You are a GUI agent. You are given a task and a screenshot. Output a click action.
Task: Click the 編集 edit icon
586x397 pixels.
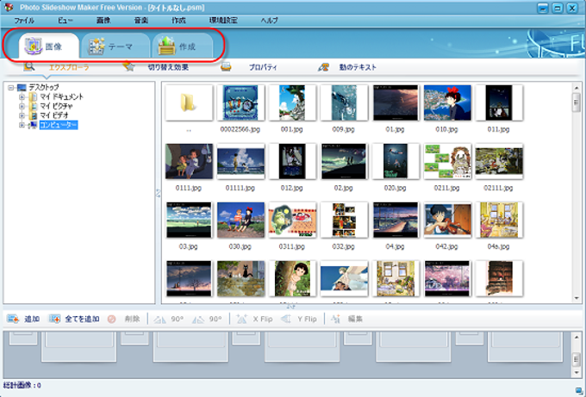335,319
